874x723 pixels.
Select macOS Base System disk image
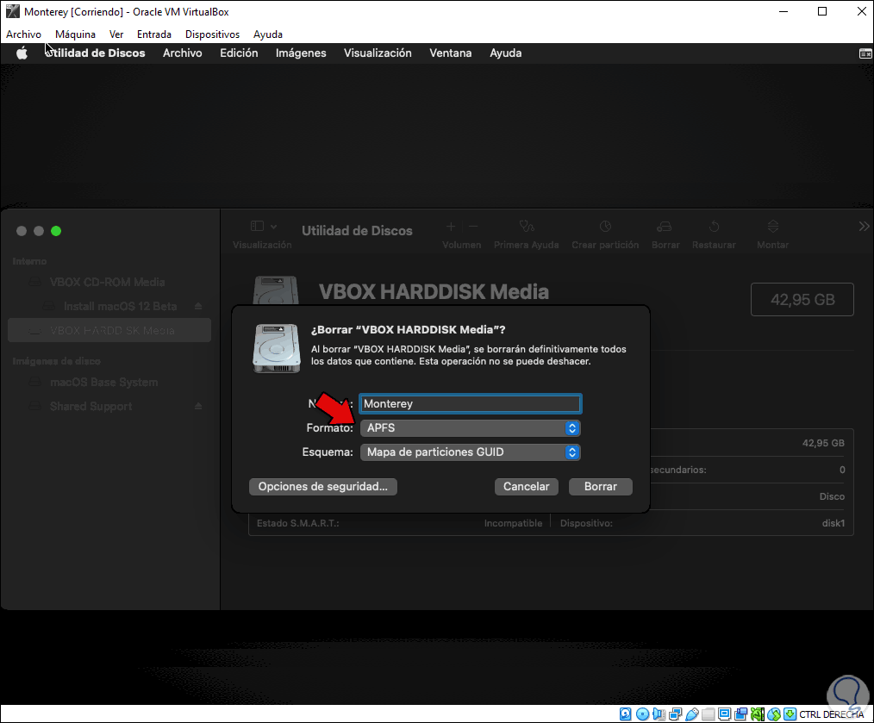103,383
